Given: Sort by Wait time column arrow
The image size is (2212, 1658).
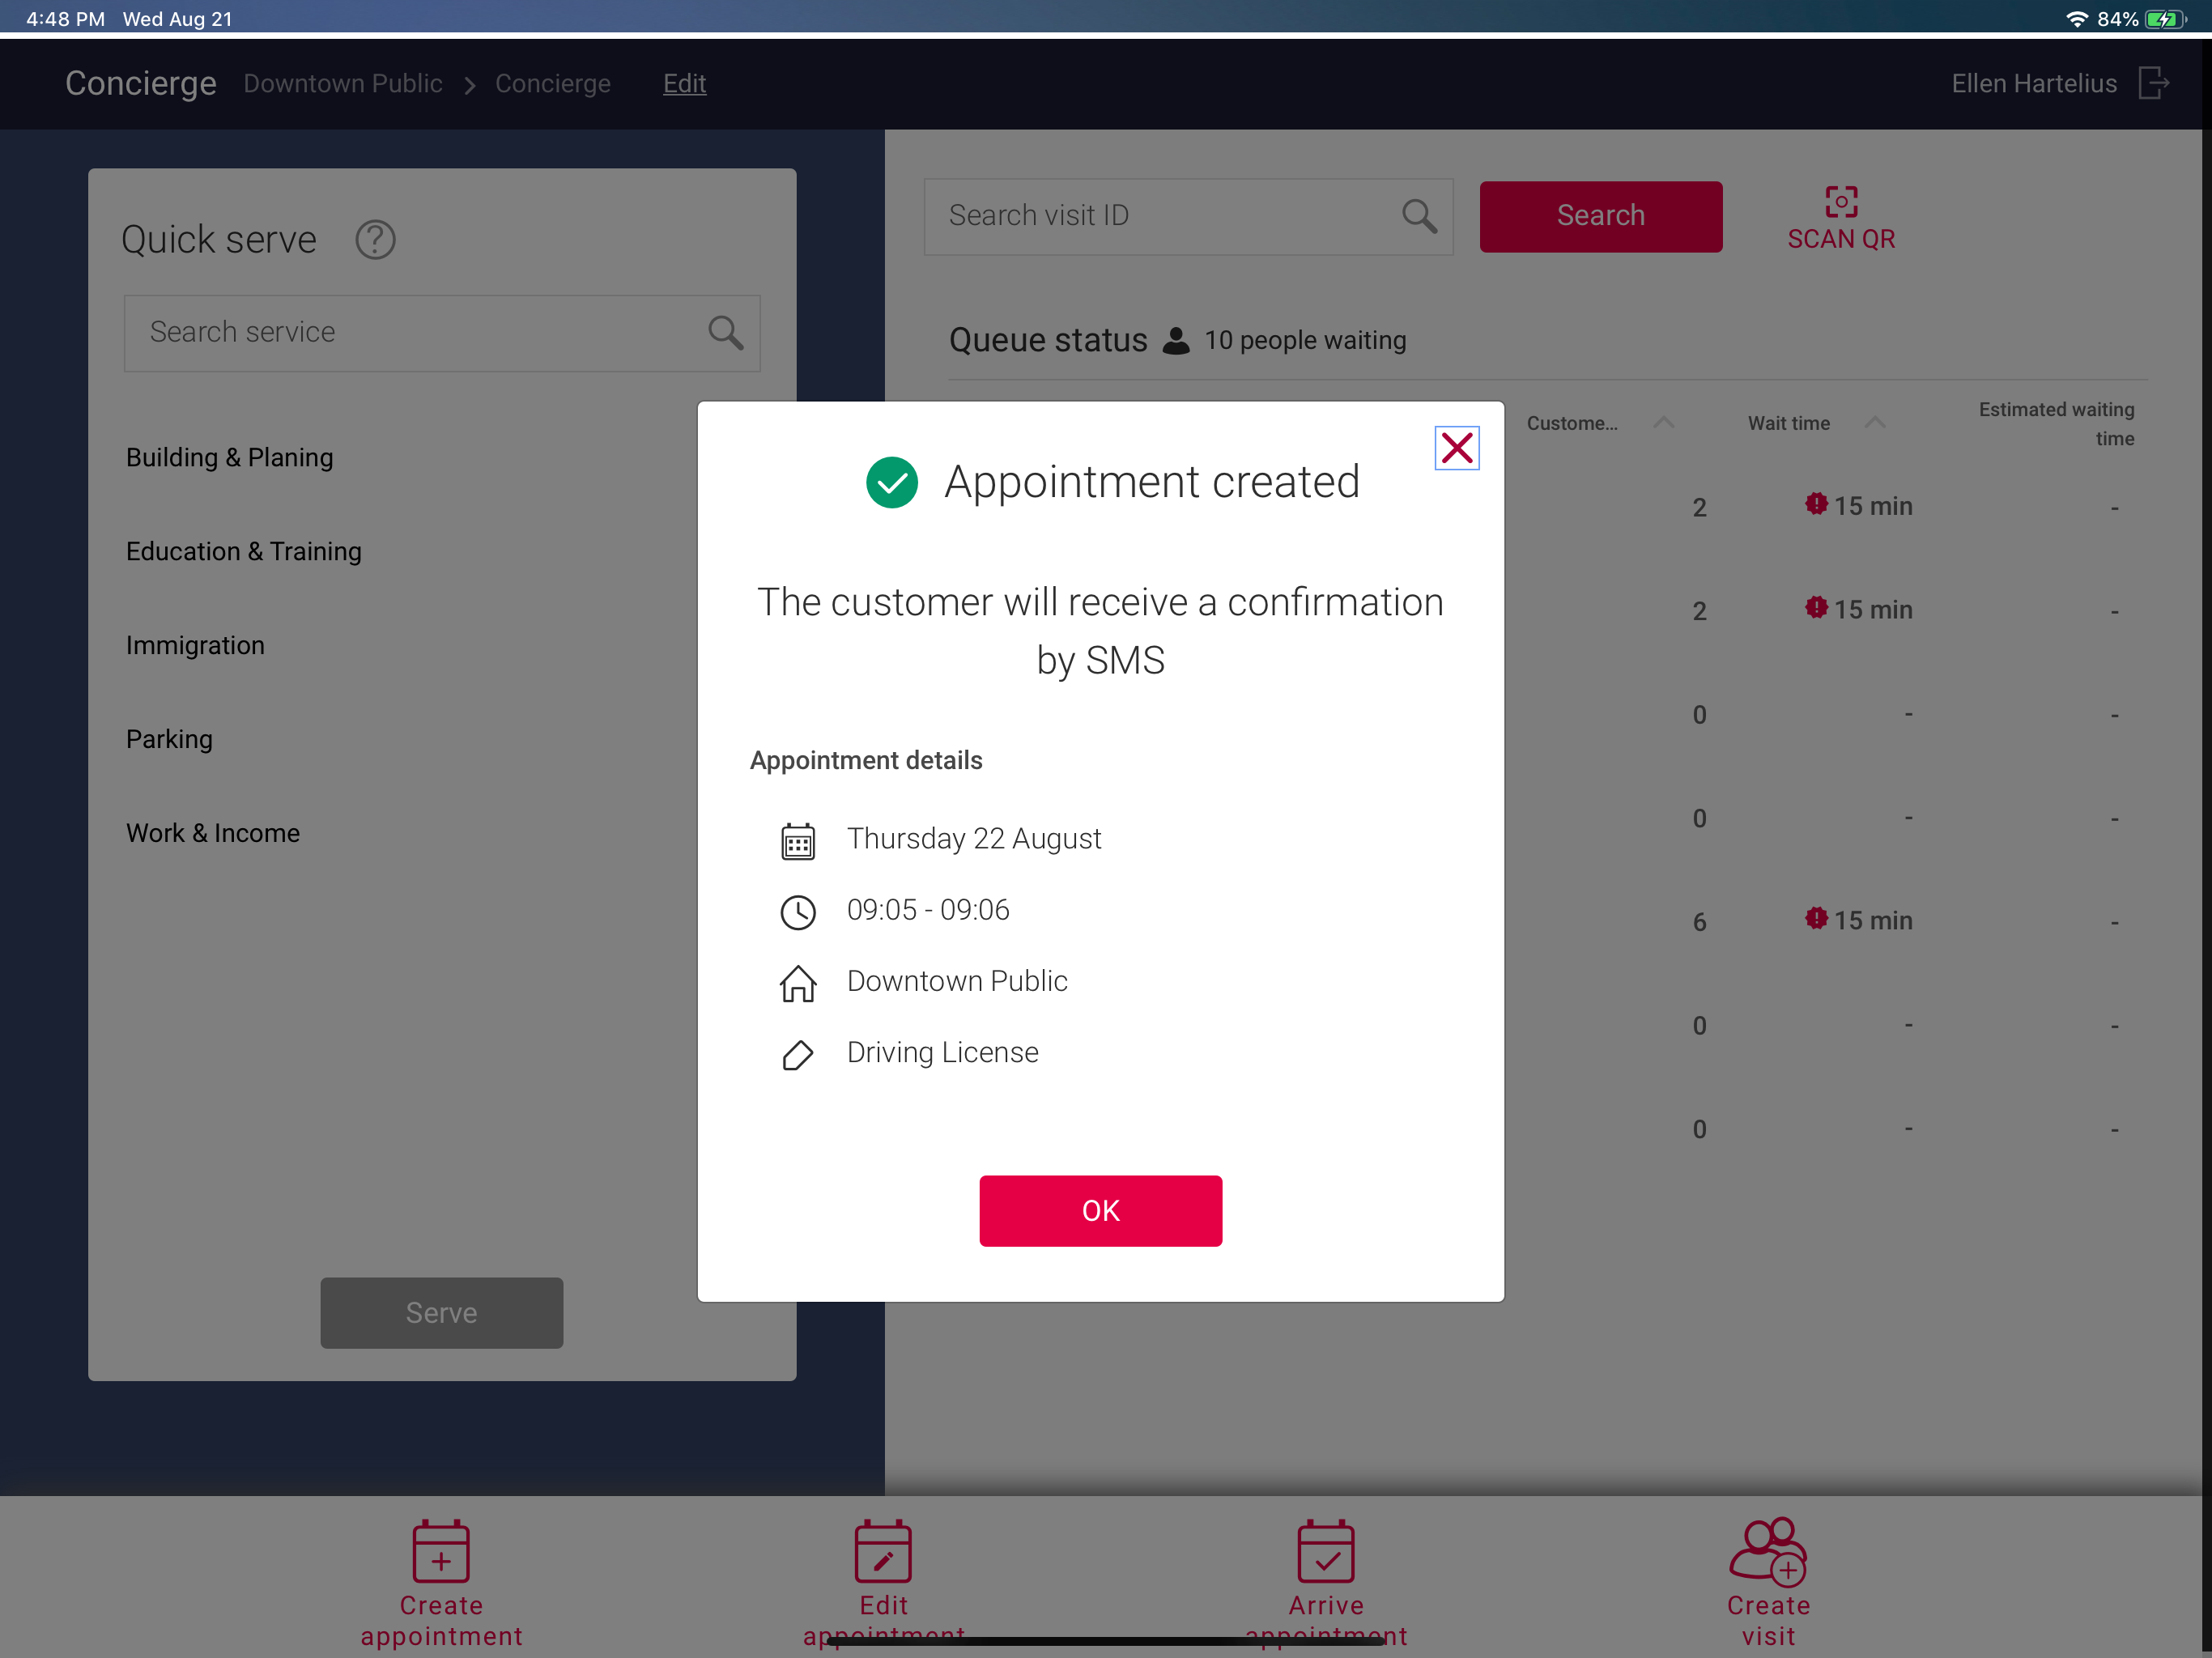Looking at the screenshot, I should click(1875, 423).
